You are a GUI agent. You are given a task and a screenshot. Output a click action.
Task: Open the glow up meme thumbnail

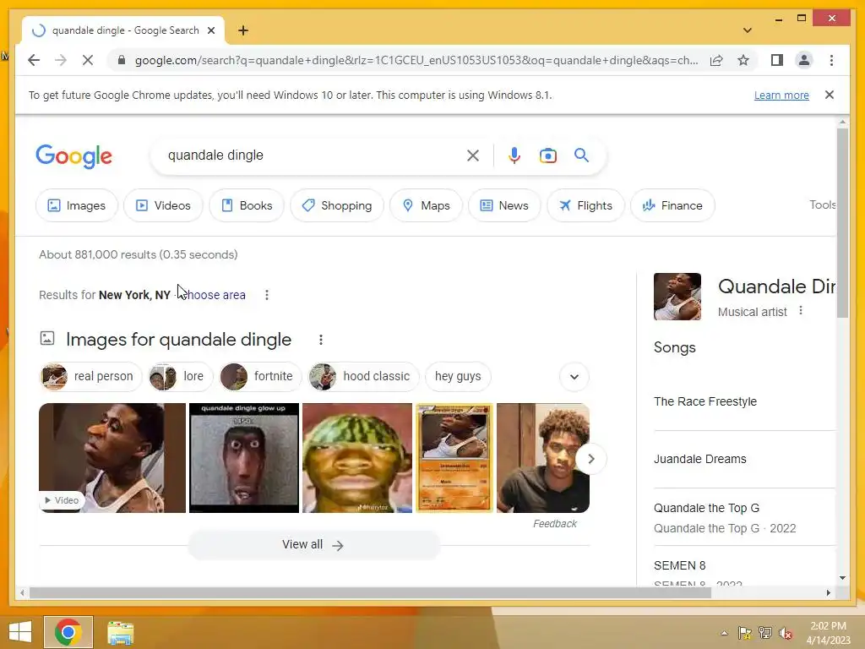tap(244, 458)
